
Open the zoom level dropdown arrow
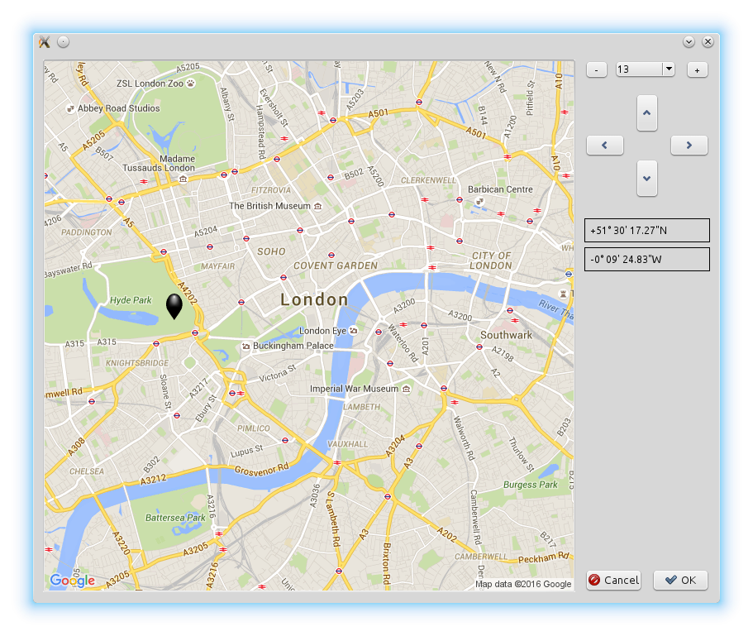pyautogui.click(x=668, y=69)
